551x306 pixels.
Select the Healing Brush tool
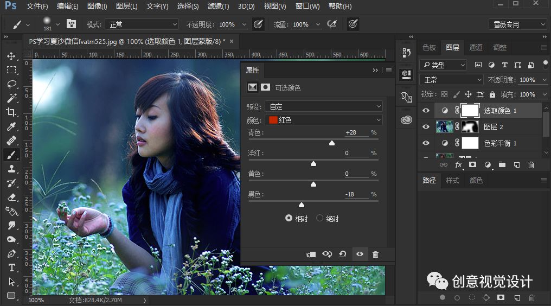pos(11,141)
